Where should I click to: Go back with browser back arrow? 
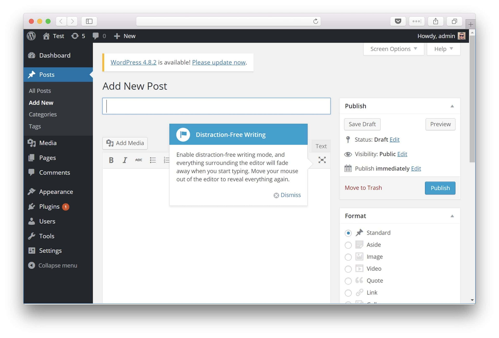click(61, 21)
